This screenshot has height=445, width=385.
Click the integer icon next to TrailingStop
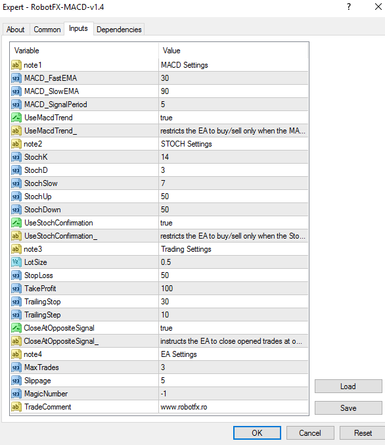pyautogui.click(x=16, y=302)
